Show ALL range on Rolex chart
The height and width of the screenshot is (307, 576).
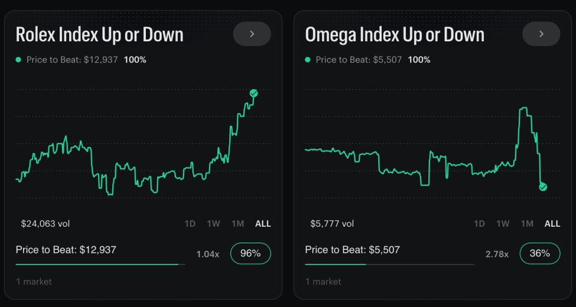263,224
